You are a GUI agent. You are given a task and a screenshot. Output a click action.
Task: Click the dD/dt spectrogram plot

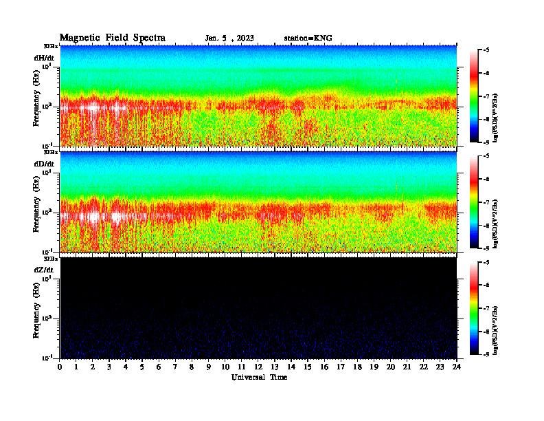pyautogui.click(x=258, y=202)
